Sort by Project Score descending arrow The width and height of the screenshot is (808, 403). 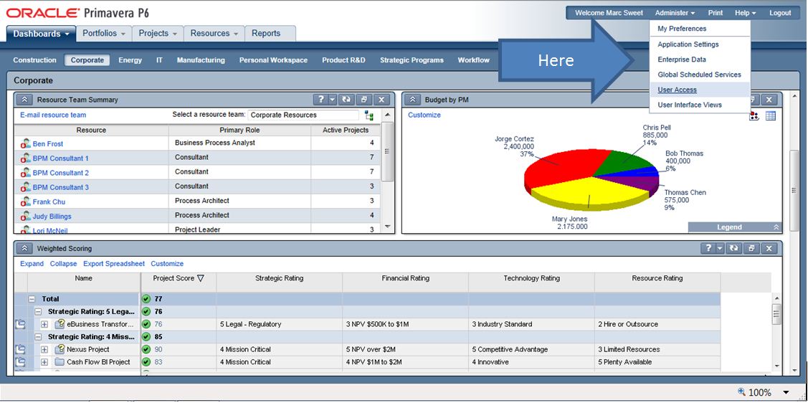[x=201, y=278]
